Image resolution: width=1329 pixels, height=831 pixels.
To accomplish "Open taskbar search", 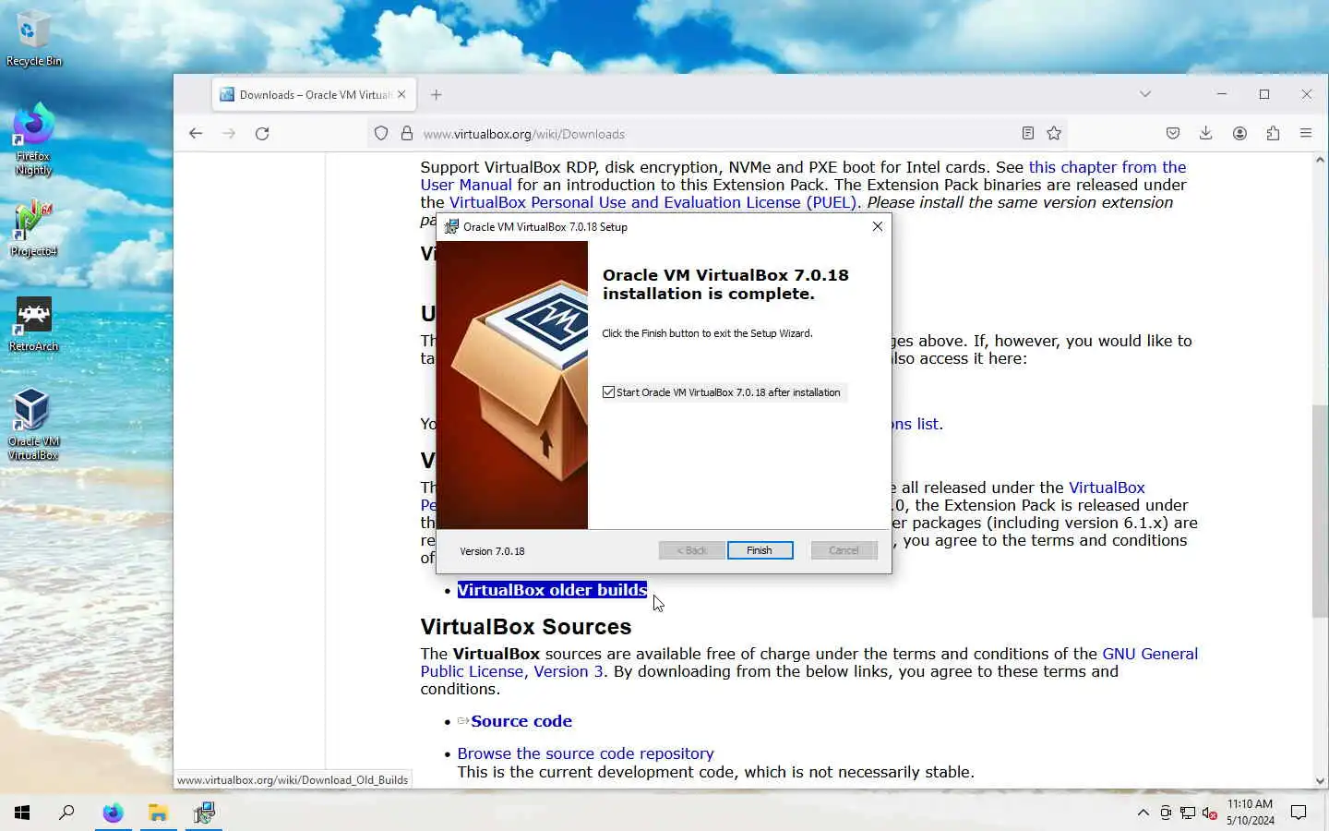I will 66,813.
